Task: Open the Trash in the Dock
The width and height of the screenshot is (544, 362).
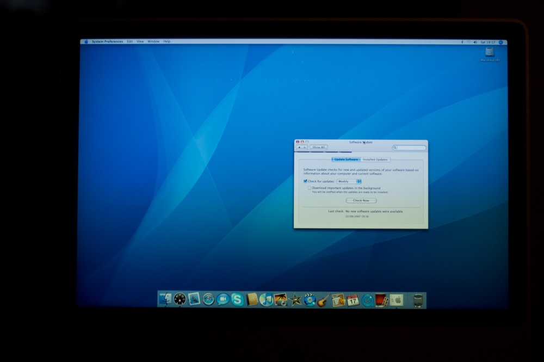Action: (x=418, y=300)
